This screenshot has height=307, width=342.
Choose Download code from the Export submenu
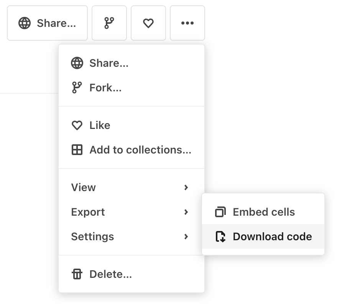click(x=272, y=236)
